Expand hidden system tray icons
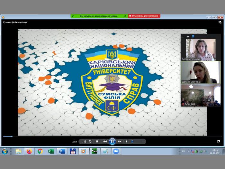The width and height of the screenshot is (225, 169). [189, 151]
